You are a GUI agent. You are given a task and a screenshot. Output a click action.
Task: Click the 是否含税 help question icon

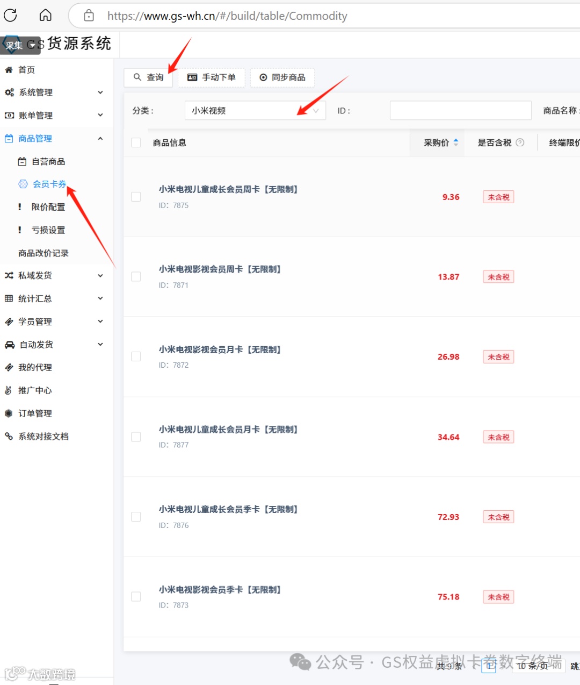520,142
